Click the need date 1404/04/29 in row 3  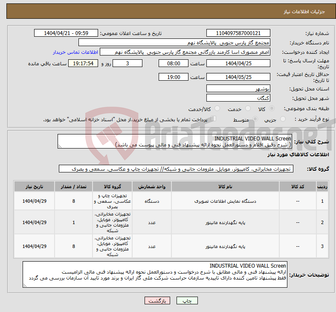point(34,246)
